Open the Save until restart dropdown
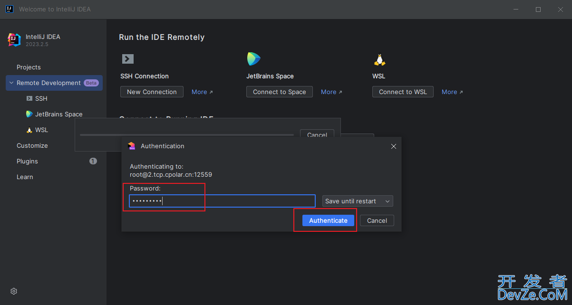572x305 pixels. 358,201
